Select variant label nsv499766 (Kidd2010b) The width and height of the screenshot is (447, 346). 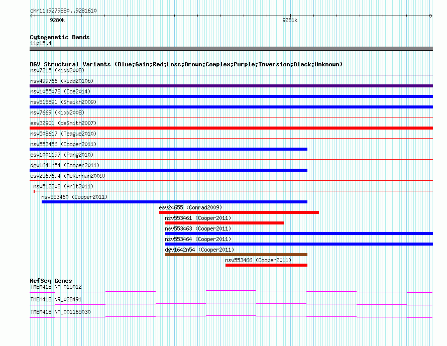(62, 81)
